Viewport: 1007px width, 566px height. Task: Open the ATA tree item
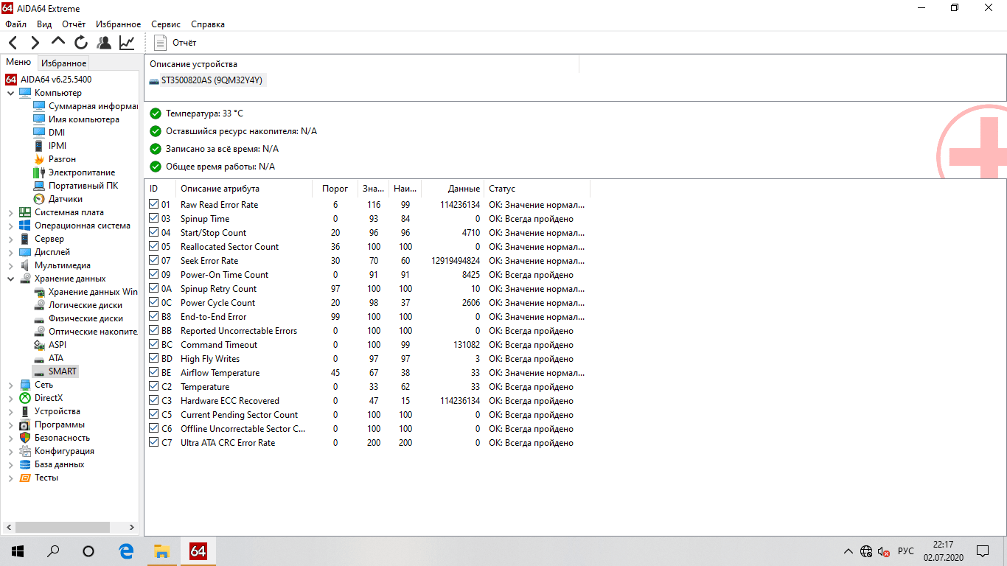(48, 358)
